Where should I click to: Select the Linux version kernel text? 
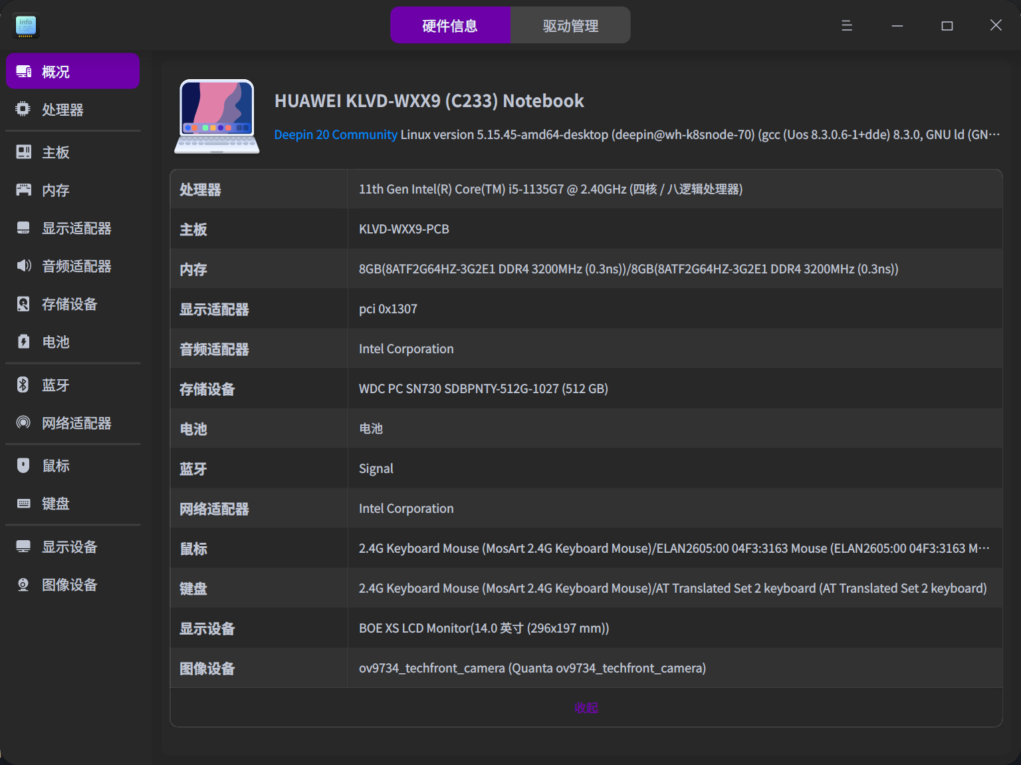tap(700, 134)
